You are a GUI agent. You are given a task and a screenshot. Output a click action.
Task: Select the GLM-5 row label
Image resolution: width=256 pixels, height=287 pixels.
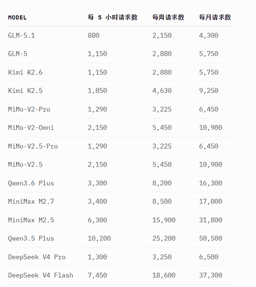[x=18, y=54]
